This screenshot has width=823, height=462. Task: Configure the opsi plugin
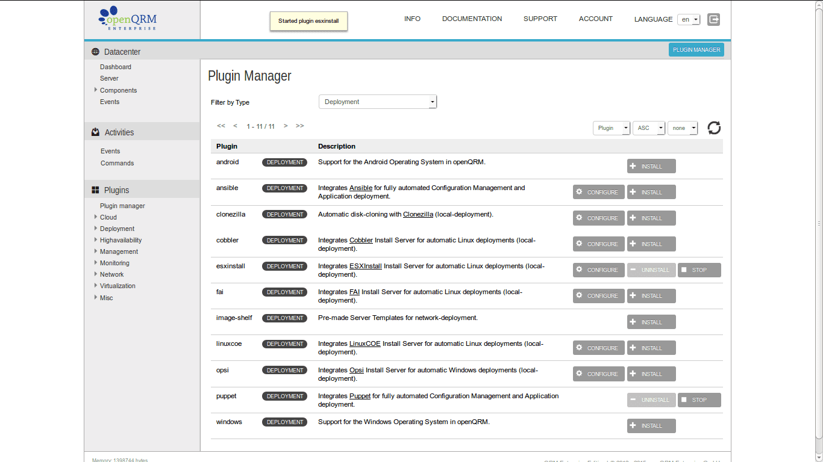pos(598,374)
